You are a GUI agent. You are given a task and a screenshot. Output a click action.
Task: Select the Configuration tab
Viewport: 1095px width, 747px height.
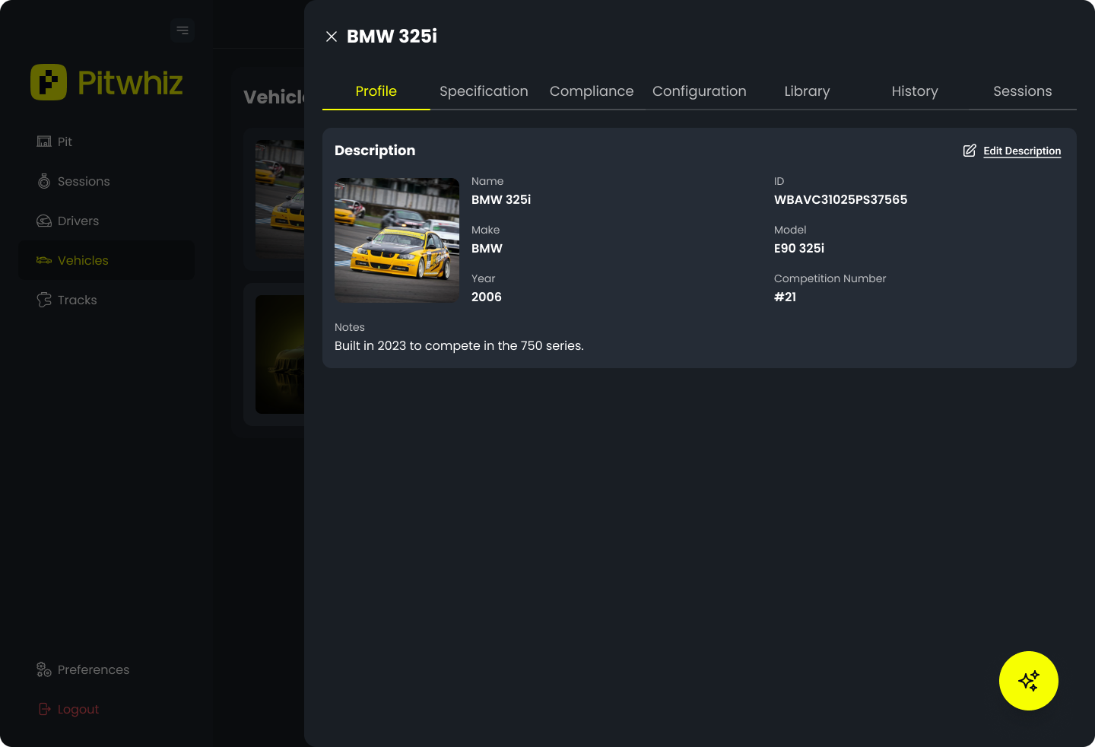tap(699, 91)
